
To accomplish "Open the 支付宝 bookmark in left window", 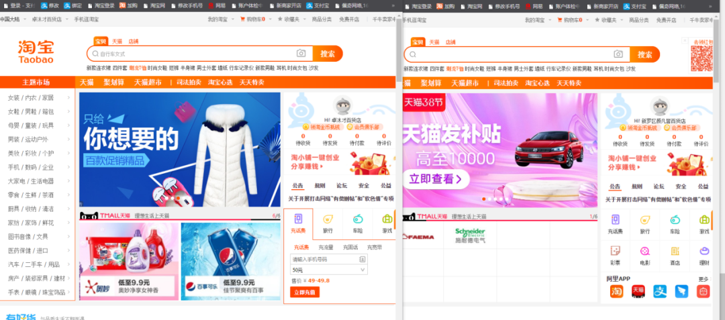I will pos(318,7).
